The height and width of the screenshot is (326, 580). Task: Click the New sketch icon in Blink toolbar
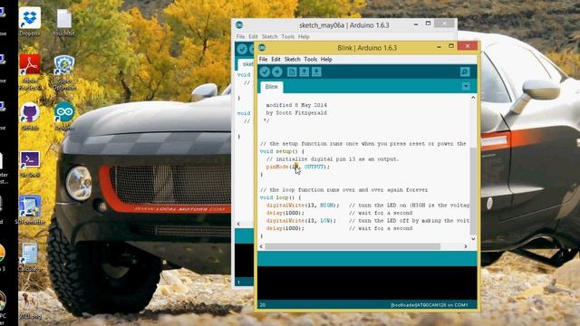point(292,72)
